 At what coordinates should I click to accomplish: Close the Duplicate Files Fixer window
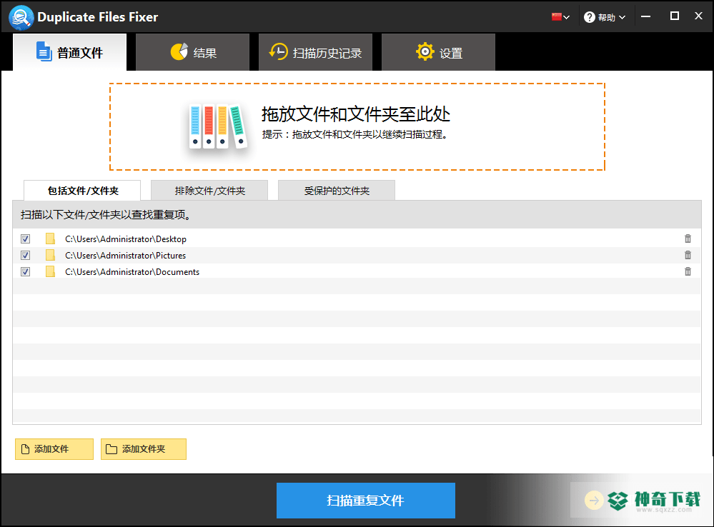[x=699, y=16]
